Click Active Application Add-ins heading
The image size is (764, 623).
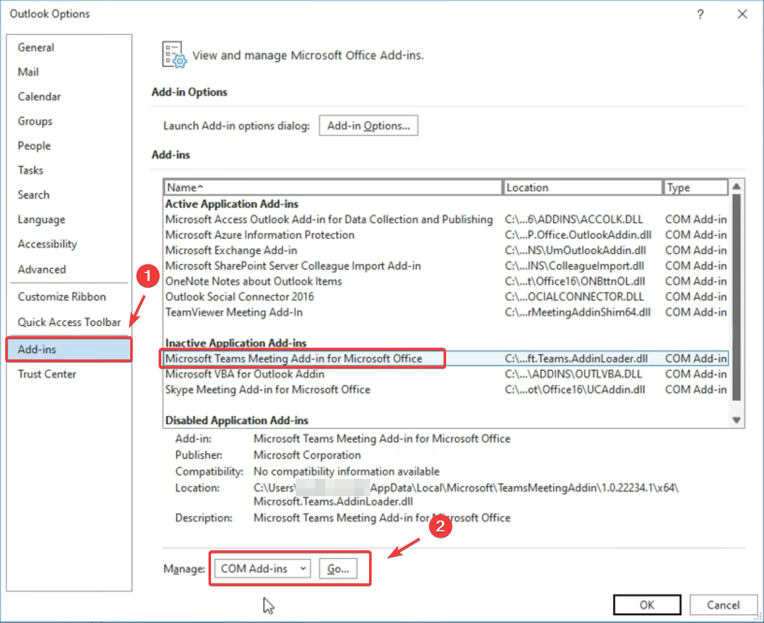231,203
